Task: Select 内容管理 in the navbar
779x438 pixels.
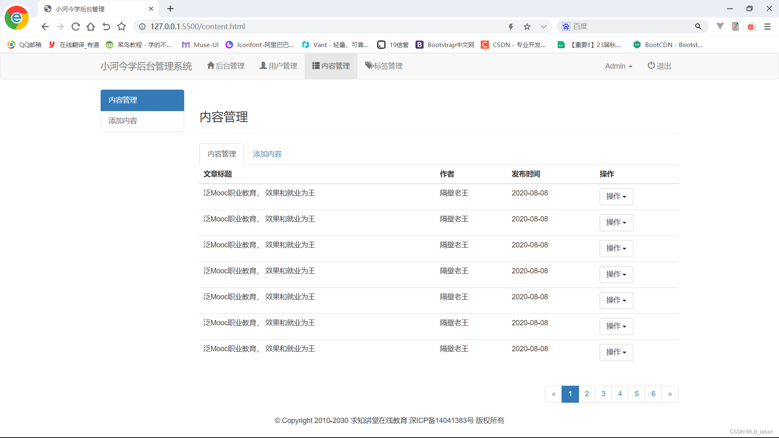Action: (331, 66)
